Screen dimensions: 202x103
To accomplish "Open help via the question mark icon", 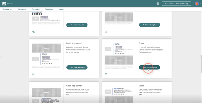I will point(158,4).
